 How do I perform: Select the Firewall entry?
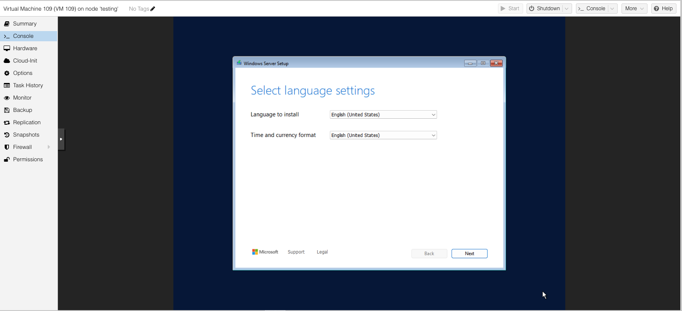29,147
